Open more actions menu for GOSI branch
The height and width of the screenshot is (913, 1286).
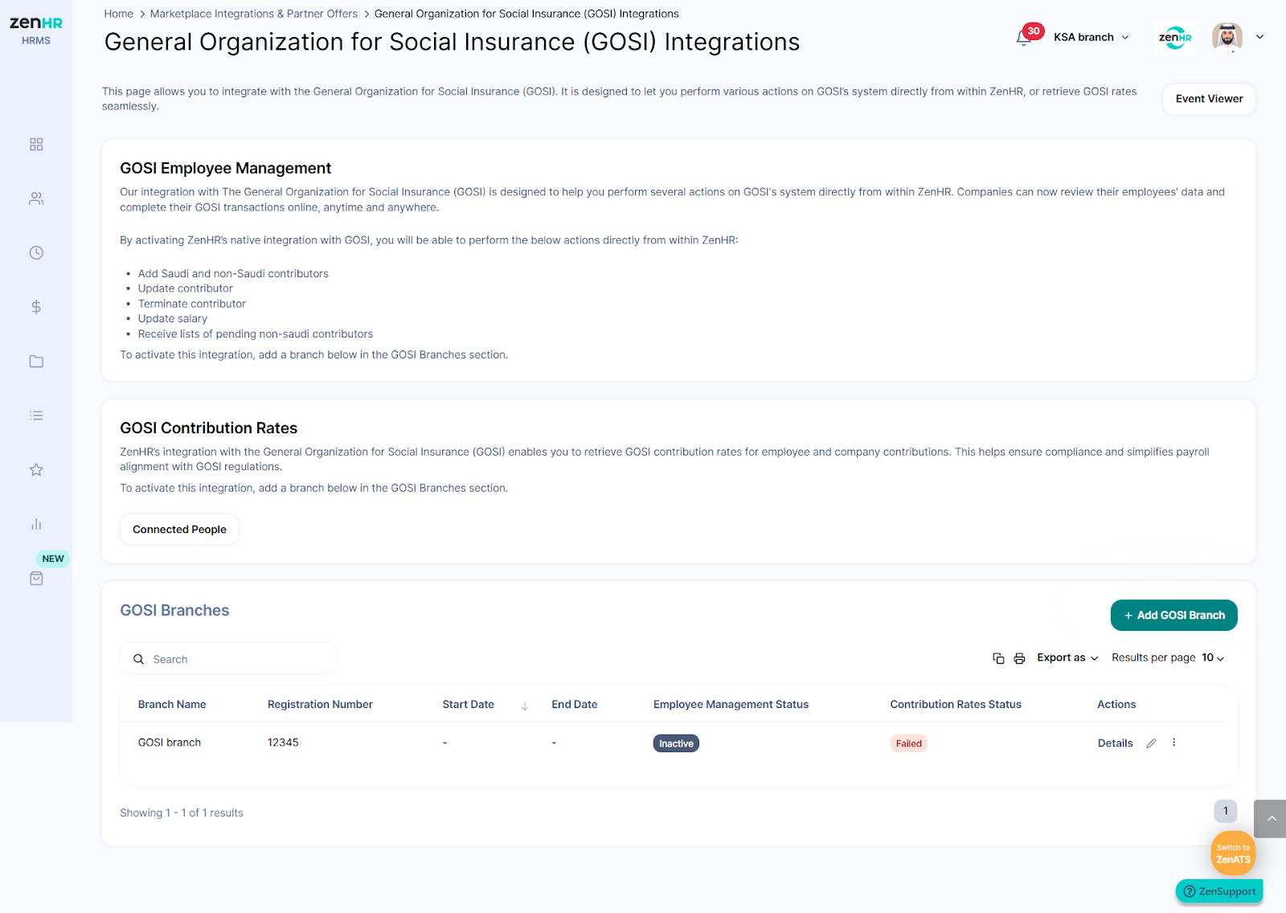(1173, 743)
